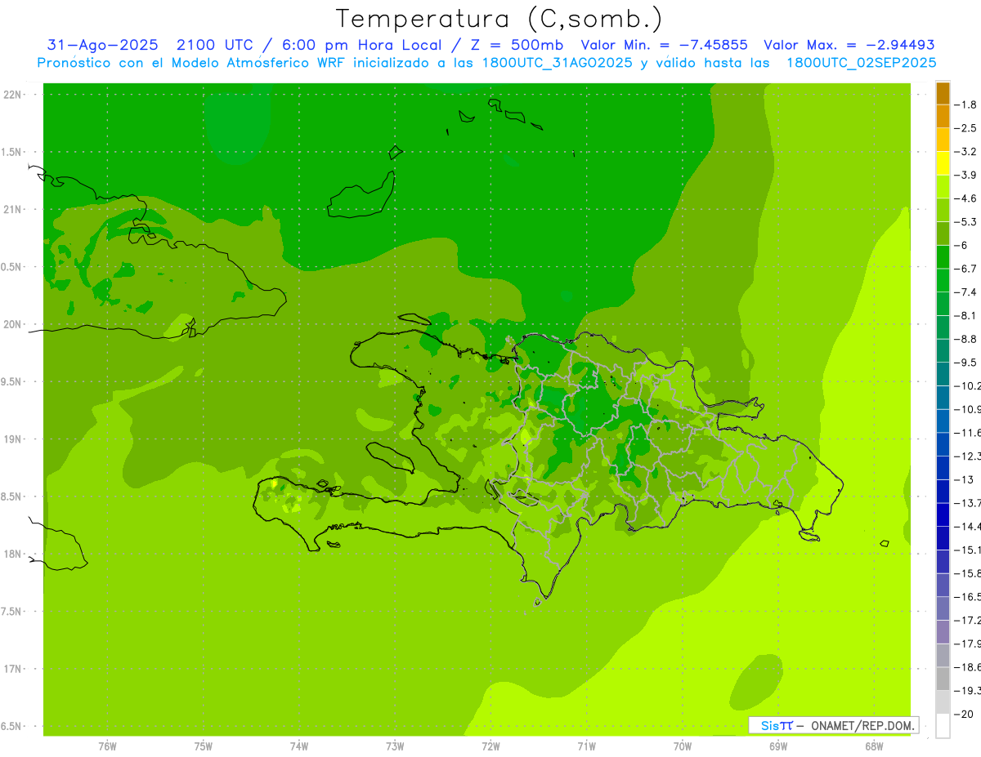The image size is (981, 757).
Task: Click the '-3.2' color bar label
Action: 965,152
